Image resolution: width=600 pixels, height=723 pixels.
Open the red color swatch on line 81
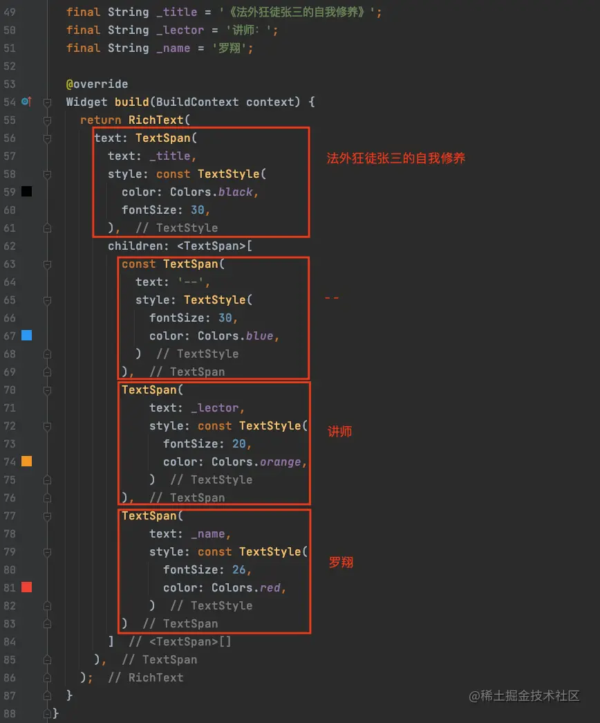[x=27, y=587]
